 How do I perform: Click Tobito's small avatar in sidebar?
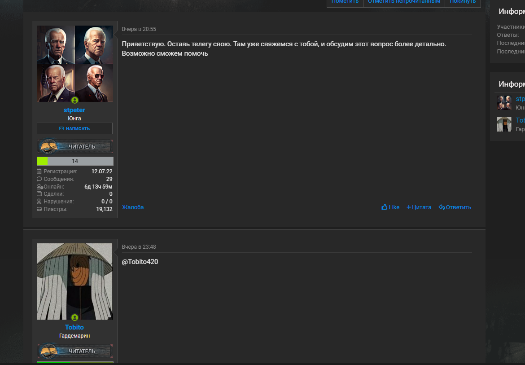tap(504, 124)
